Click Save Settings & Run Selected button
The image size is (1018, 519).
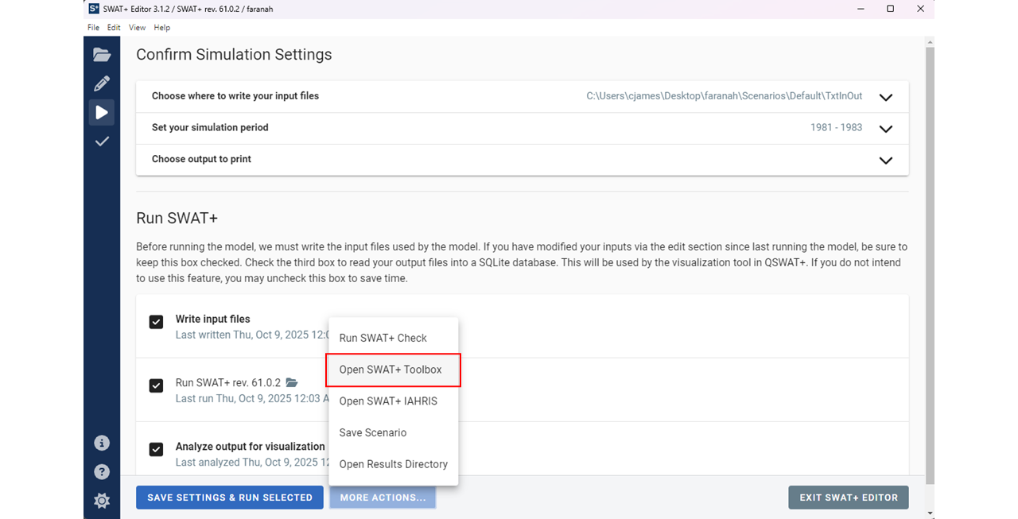230,498
